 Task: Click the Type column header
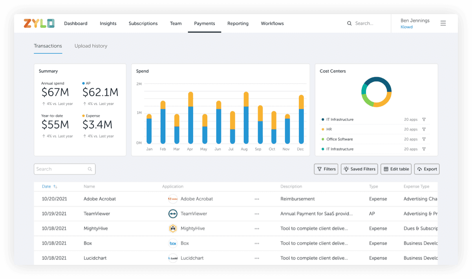click(373, 187)
